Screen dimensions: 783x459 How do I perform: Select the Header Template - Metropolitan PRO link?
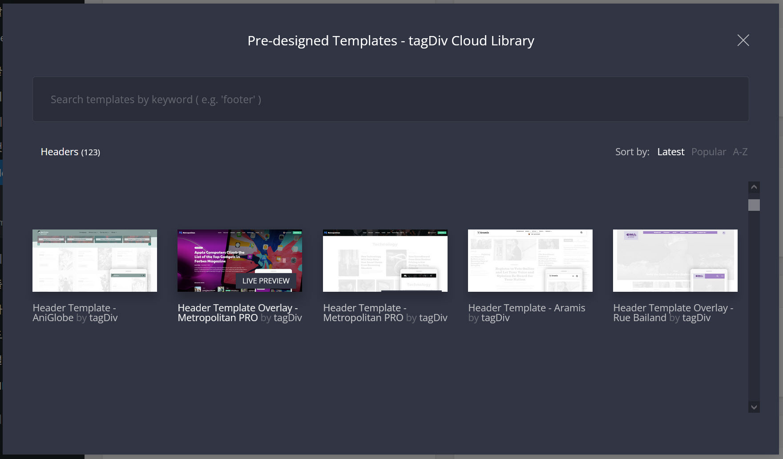click(385, 312)
